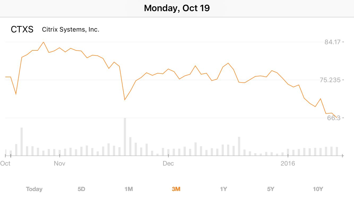Click the 2016 timeline label
The width and height of the screenshot is (354, 199).
pos(288,163)
